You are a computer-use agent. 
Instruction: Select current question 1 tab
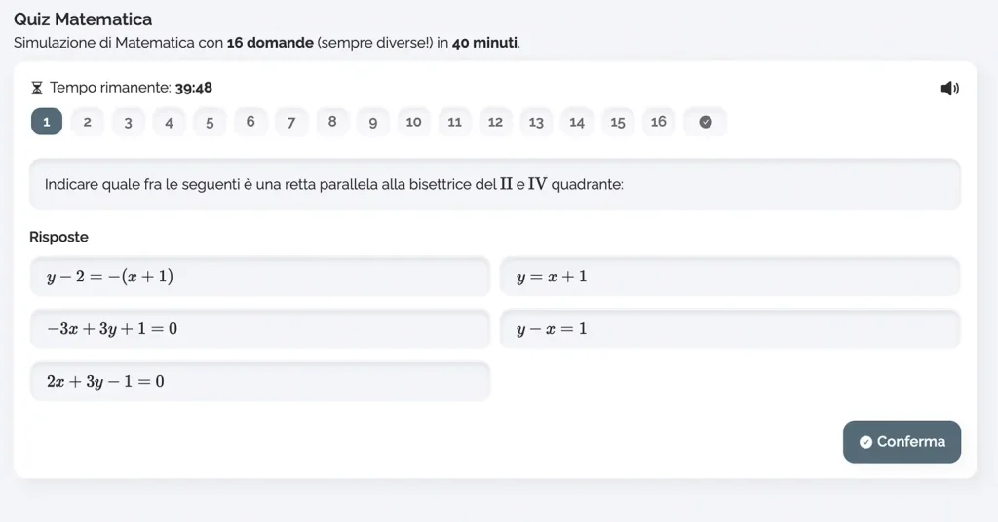pyautogui.click(x=47, y=122)
